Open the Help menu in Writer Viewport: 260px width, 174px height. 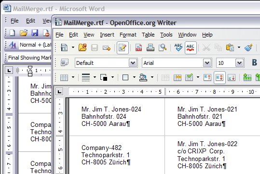coord(207,35)
